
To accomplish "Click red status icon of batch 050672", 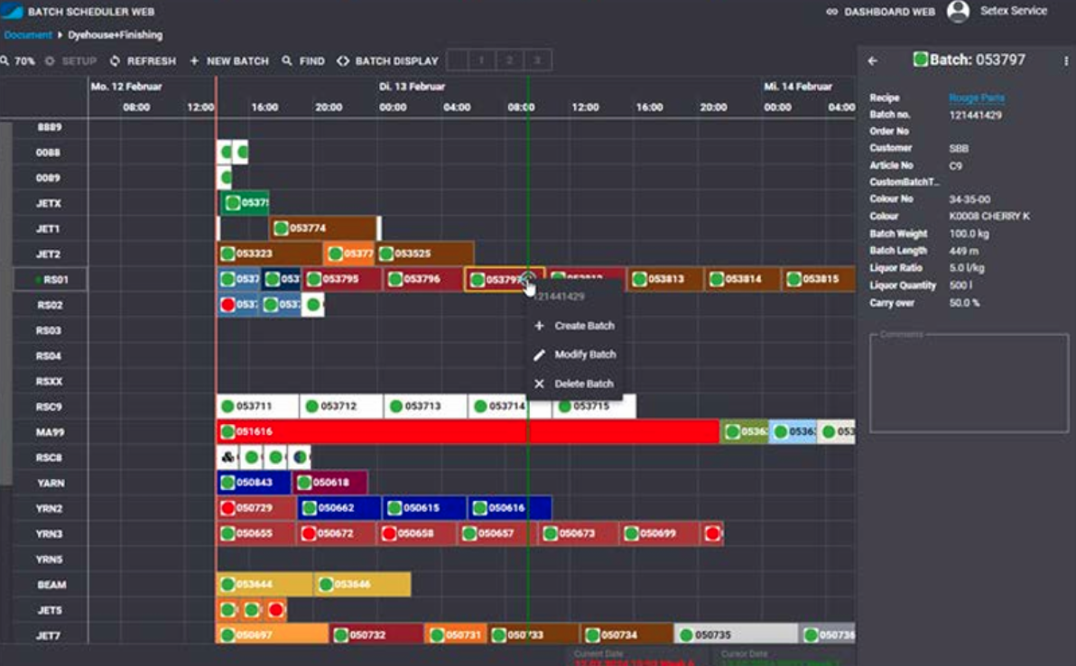I will coord(309,533).
